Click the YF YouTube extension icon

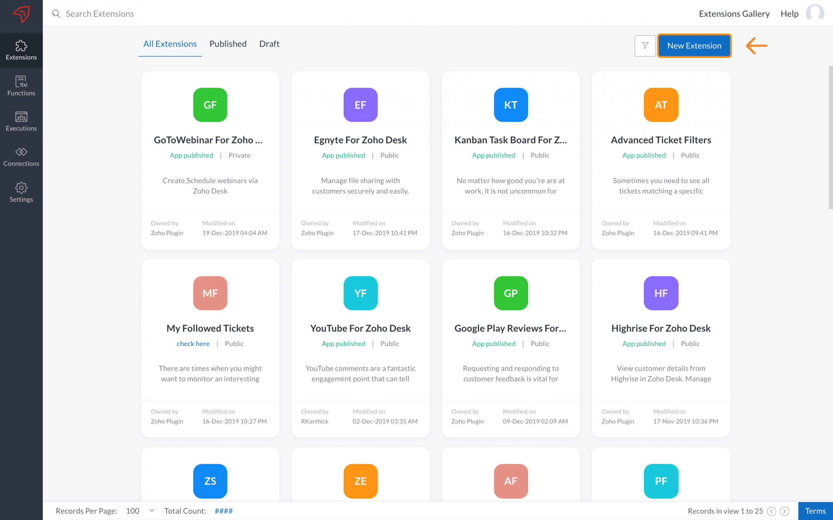360,293
